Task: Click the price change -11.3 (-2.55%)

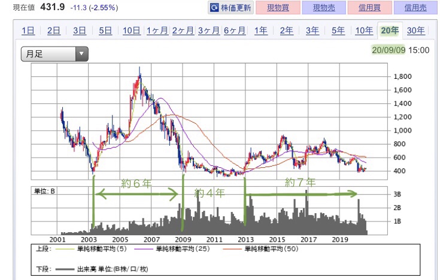Action: [x=95, y=8]
